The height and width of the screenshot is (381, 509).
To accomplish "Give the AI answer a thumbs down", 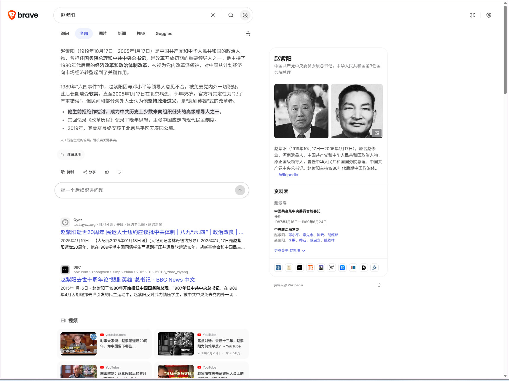I will click(119, 172).
